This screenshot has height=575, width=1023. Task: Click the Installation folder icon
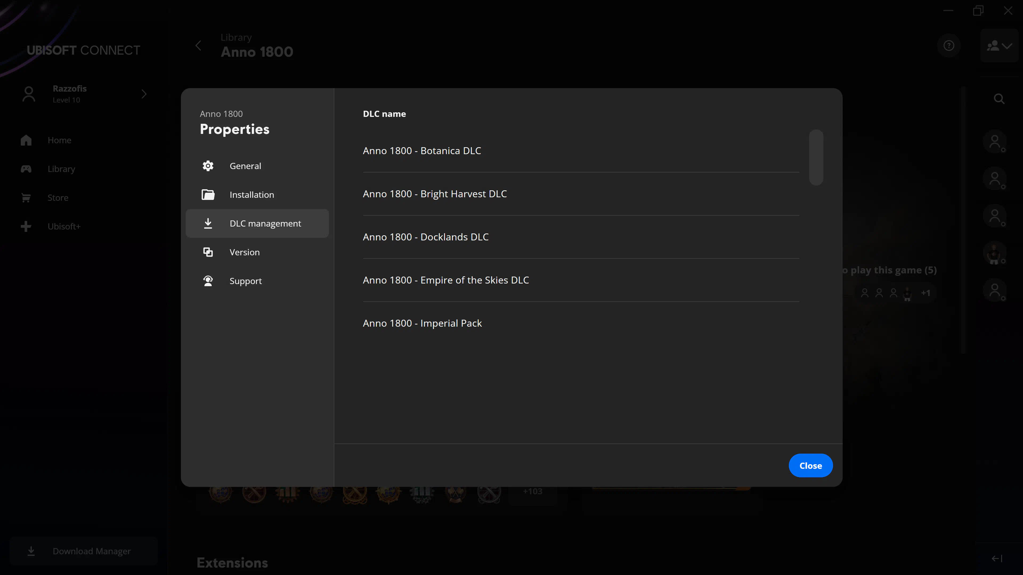(x=208, y=194)
